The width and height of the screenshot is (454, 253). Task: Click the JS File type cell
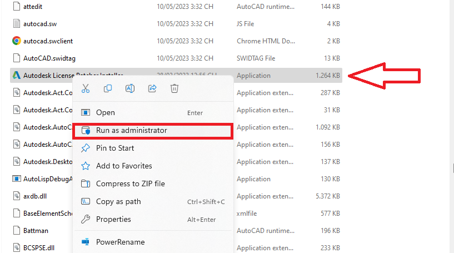coord(245,24)
